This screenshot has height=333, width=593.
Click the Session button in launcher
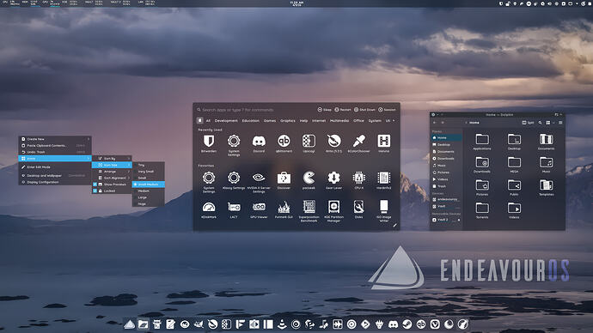coord(387,110)
